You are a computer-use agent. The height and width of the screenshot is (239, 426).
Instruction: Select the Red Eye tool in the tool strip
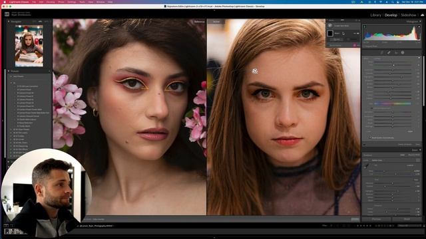click(396, 52)
